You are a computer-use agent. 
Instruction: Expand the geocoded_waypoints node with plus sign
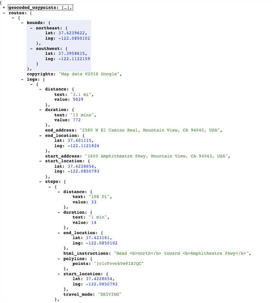coord(4,8)
